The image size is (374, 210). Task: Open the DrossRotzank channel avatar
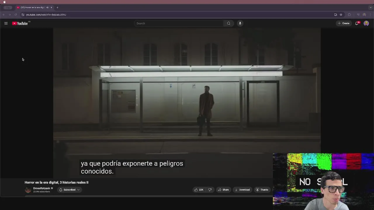[28, 190]
